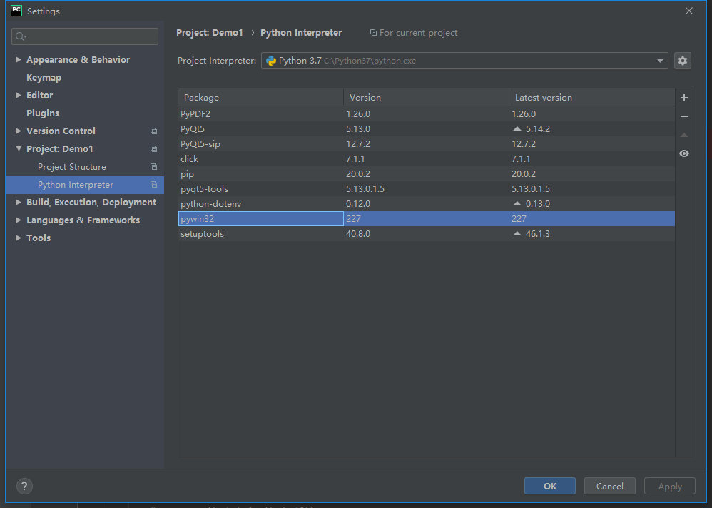The width and height of the screenshot is (712, 508).
Task: Click the upgrade package arrow icon
Action: coord(684,135)
